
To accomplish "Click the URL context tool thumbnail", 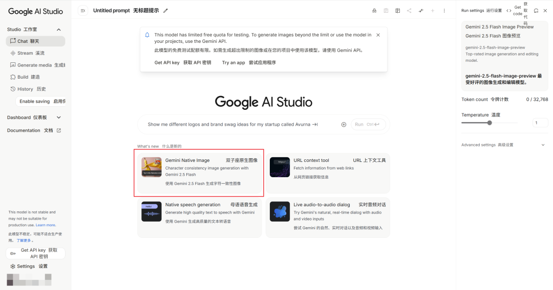I will point(280,167).
